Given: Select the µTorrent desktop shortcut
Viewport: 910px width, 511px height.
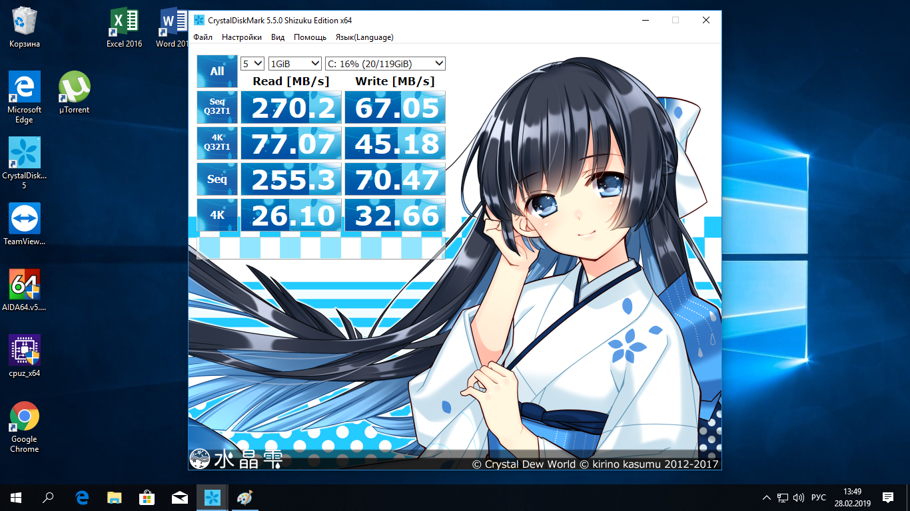Looking at the screenshot, I should point(74,93).
